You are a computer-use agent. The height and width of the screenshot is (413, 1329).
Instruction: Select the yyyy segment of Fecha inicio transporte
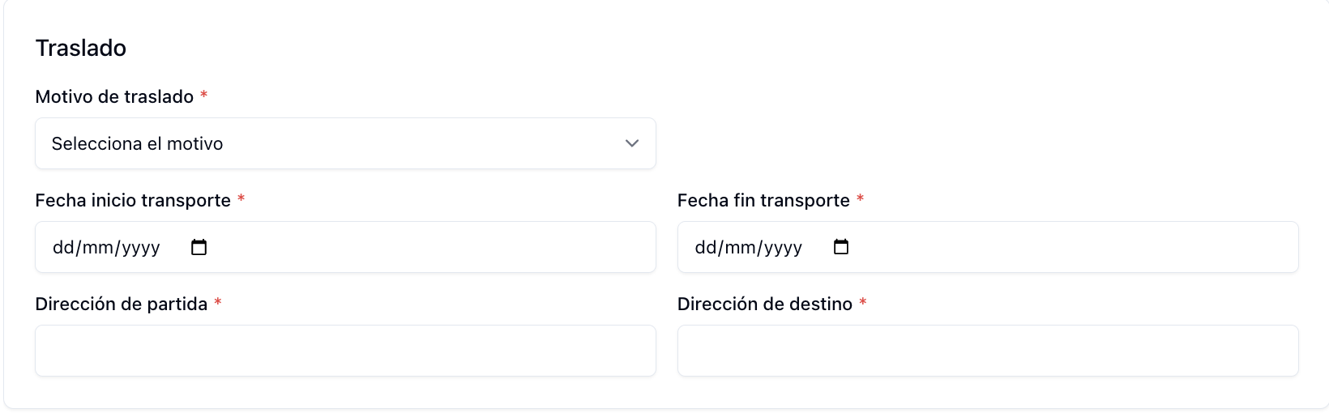pyautogui.click(x=141, y=247)
